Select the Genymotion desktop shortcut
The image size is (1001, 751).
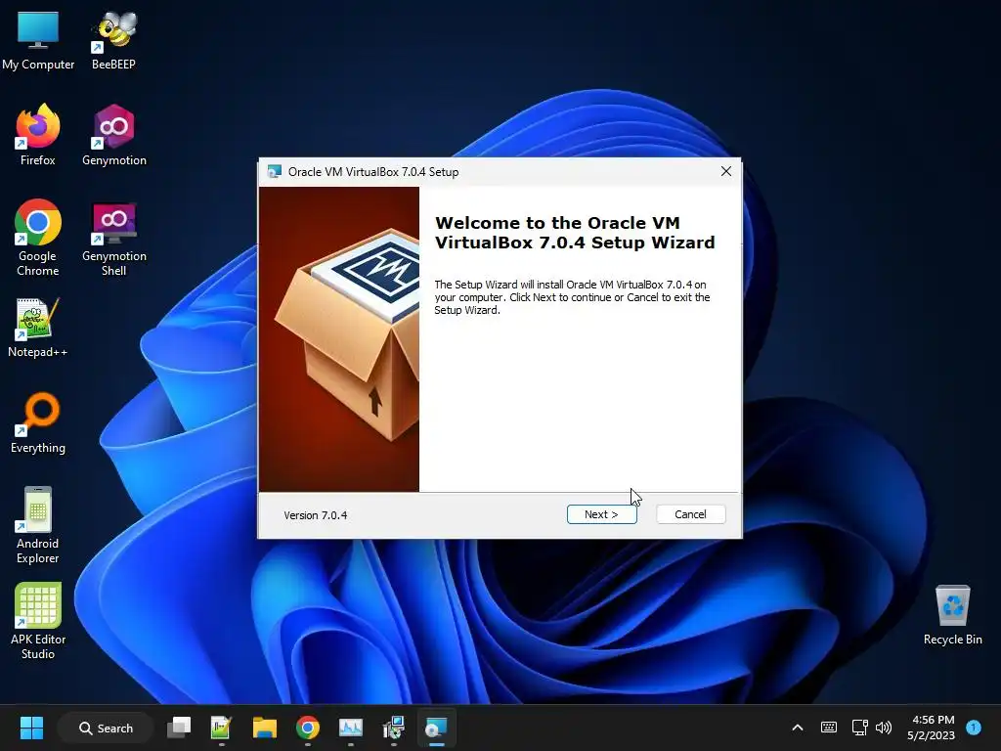coord(113,135)
